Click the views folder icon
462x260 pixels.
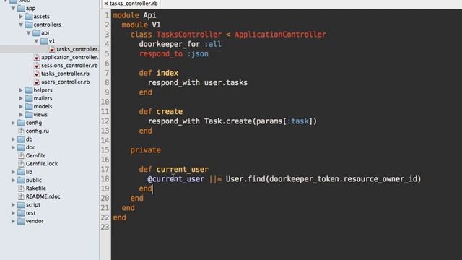pos(29,115)
